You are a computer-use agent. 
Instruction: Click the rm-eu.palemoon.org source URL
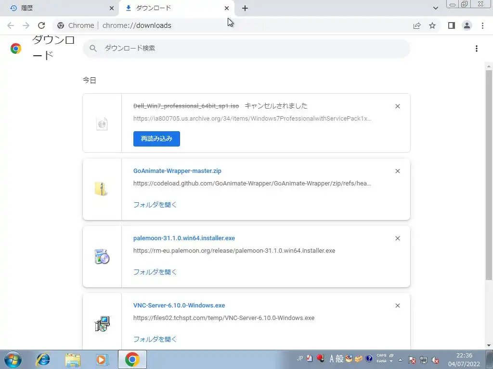[234, 251]
